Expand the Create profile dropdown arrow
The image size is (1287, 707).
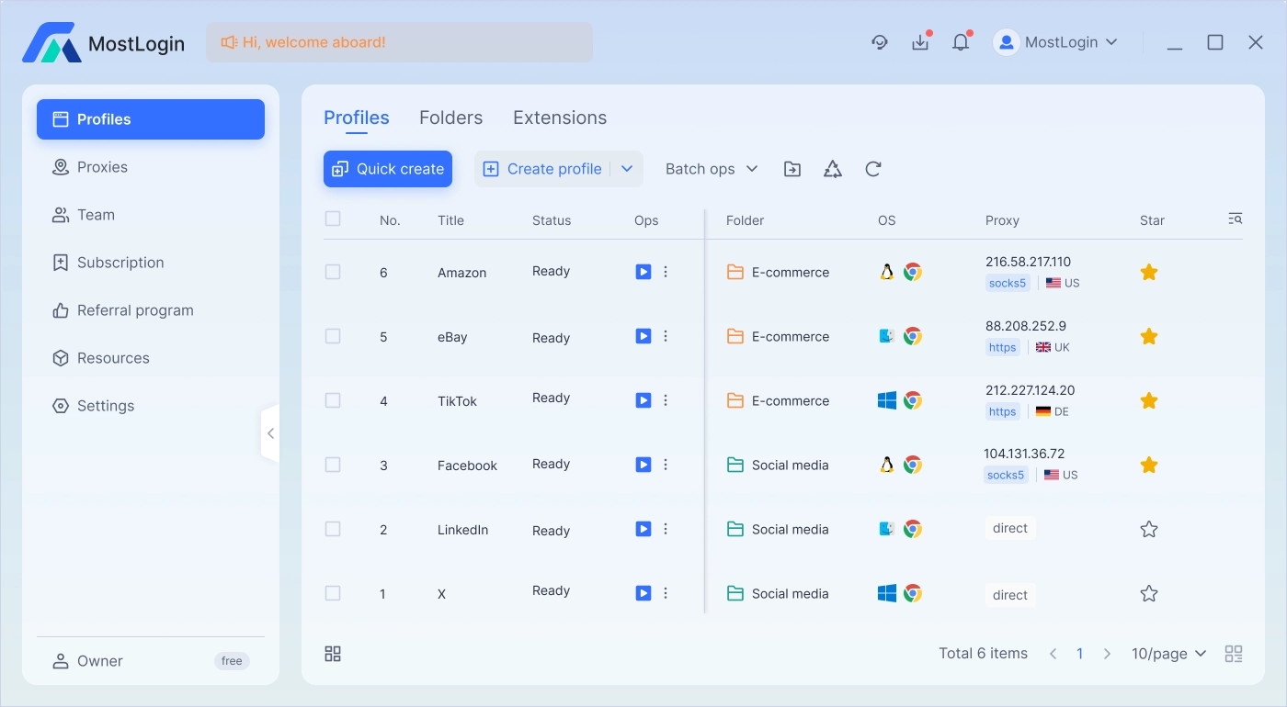click(627, 169)
